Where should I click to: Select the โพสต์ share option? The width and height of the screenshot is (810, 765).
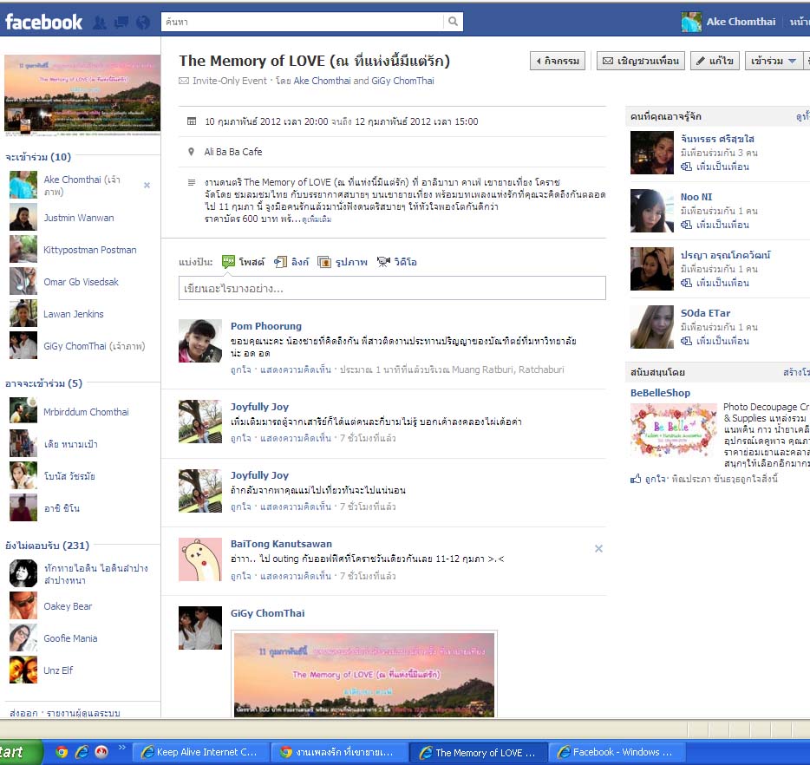pos(244,262)
